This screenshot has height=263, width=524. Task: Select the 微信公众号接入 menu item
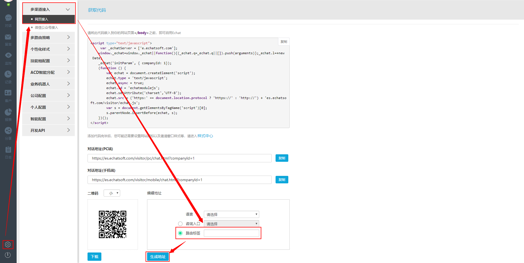point(46,27)
